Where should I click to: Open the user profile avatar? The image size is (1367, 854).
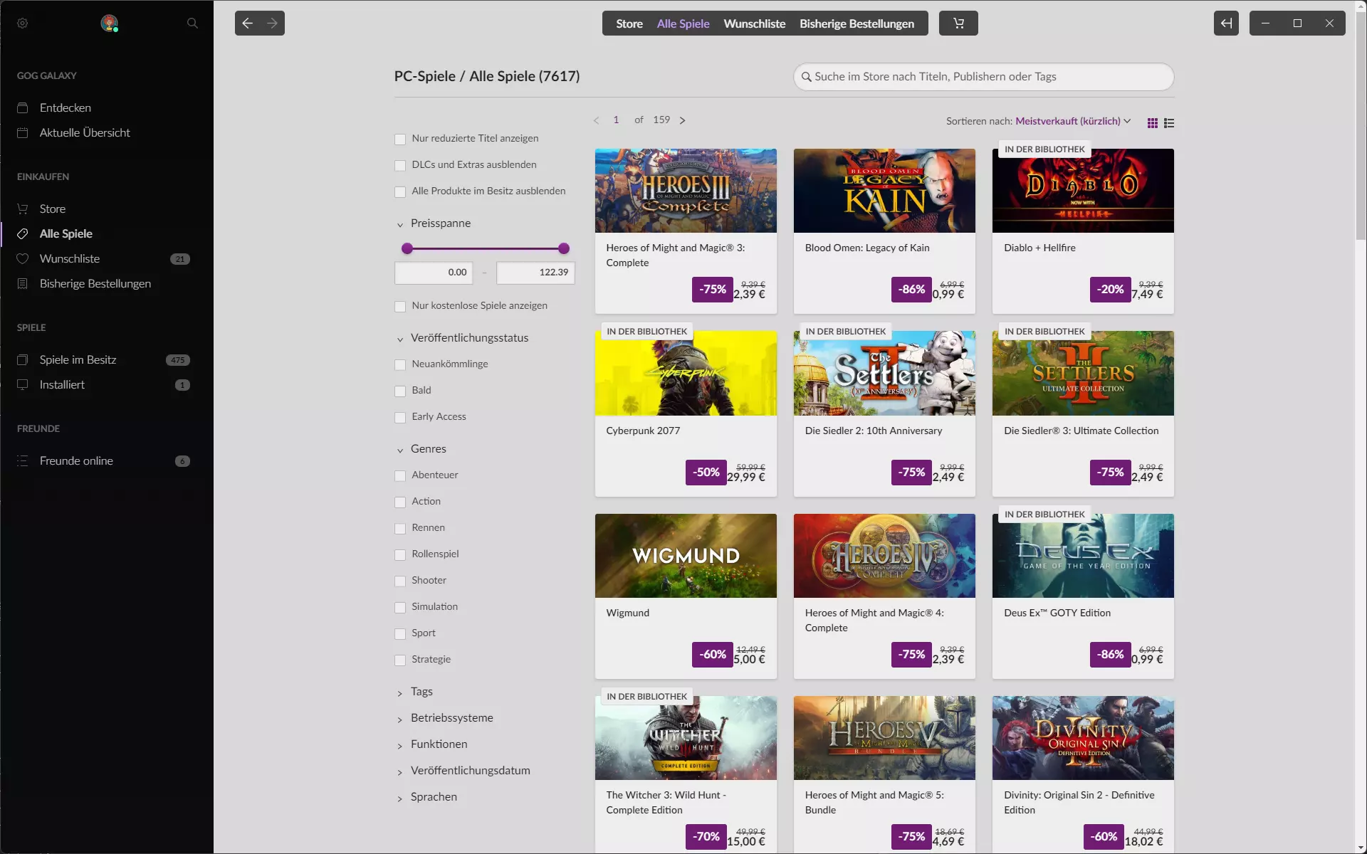109,23
